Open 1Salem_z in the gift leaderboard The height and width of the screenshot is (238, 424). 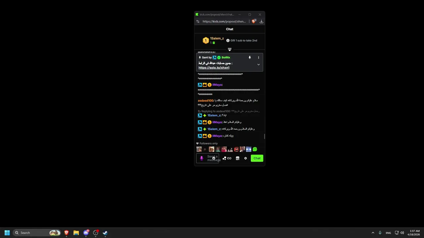pos(217,38)
